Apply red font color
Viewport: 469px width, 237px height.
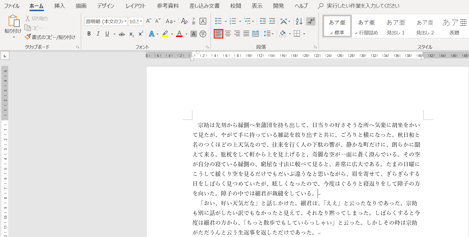tap(179, 34)
